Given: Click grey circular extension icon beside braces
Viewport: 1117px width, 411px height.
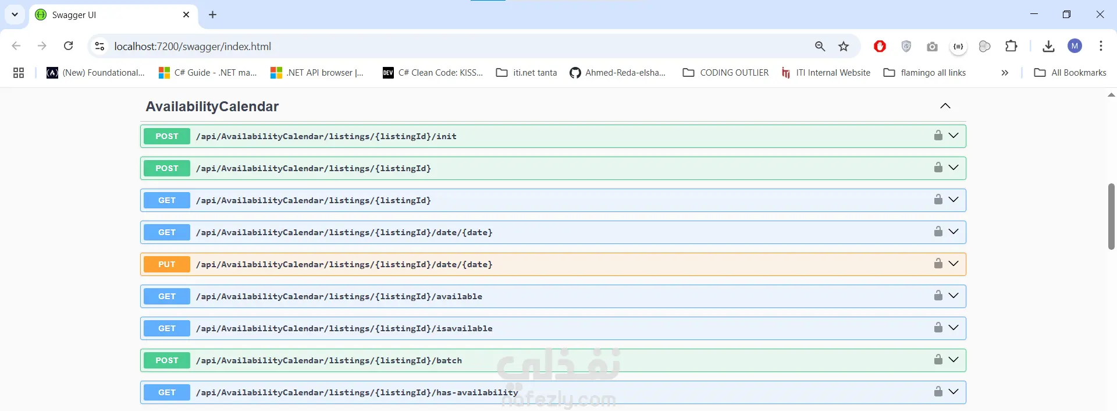Looking at the screenshot, I should [x=984, y=47].
